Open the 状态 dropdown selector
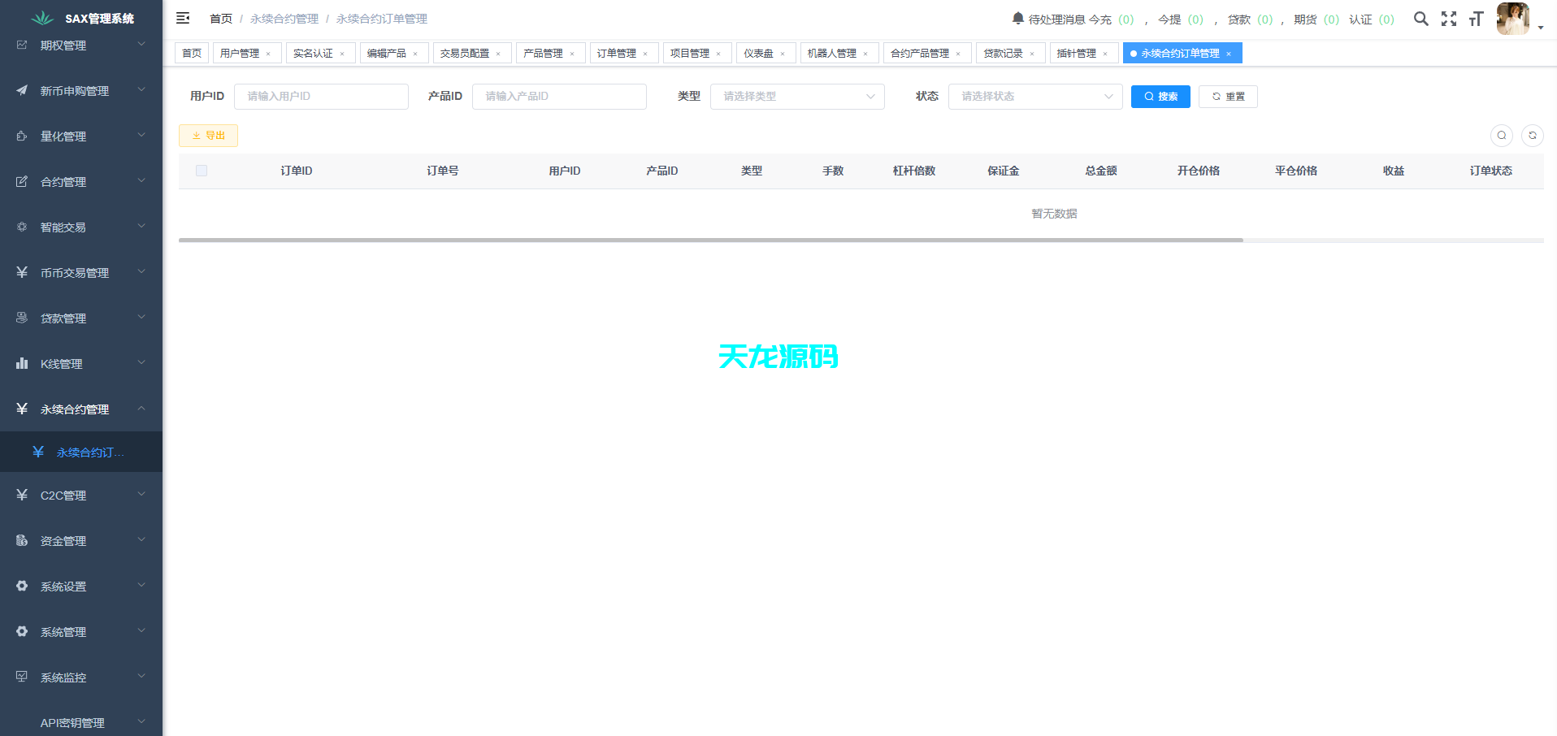1557x736 pixels. (1034, 96)
